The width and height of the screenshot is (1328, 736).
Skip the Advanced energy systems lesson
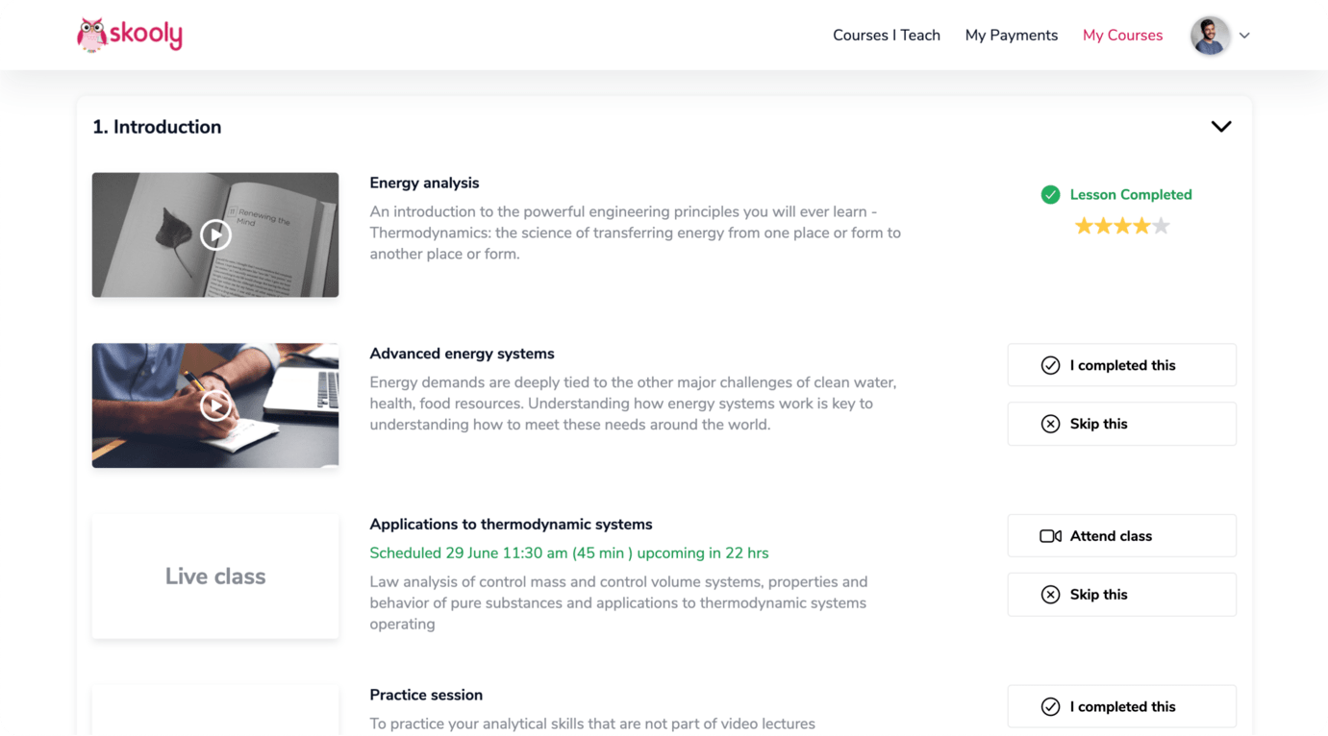click(x=1121, y=424)
